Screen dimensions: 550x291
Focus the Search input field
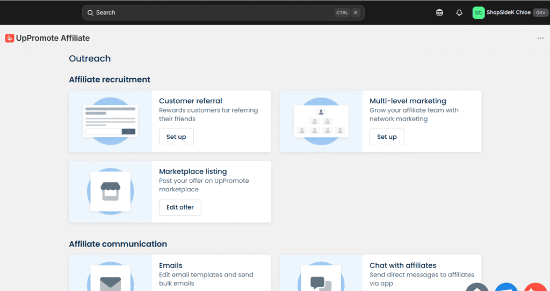[223, 13]
